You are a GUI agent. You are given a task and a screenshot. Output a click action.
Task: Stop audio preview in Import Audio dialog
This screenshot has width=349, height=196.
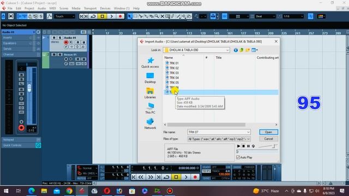click(244, 146)
